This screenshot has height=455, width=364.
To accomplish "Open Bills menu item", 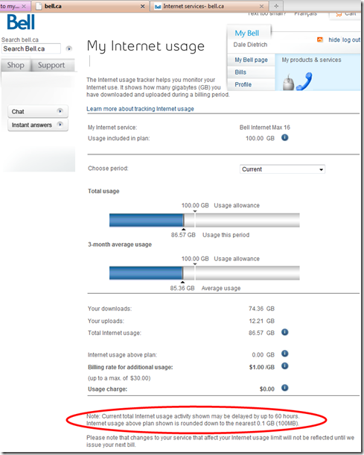I will pos(251,72).
